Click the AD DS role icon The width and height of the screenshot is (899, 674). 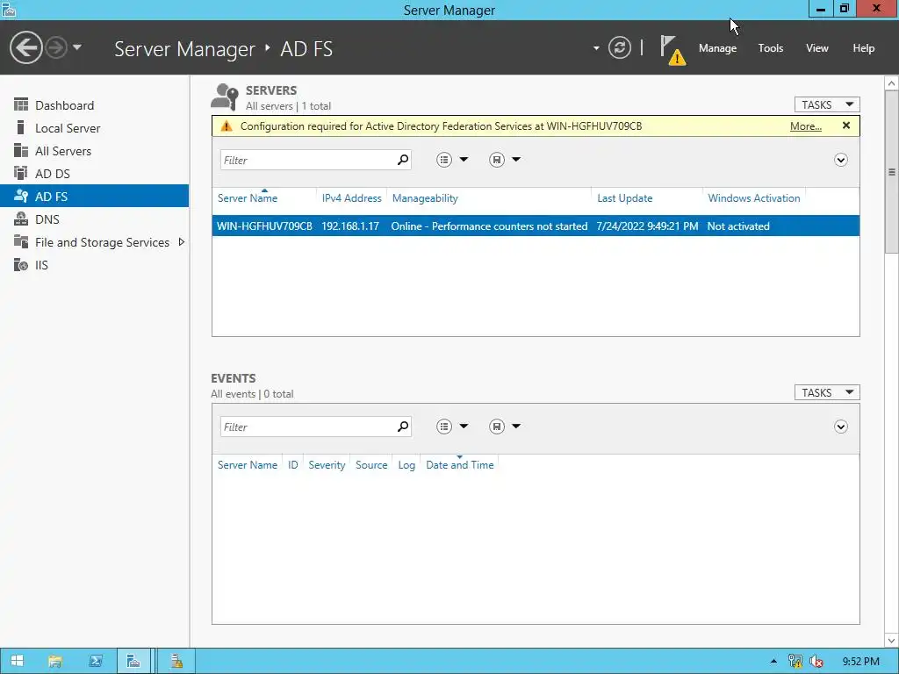(x=21, y=173)
